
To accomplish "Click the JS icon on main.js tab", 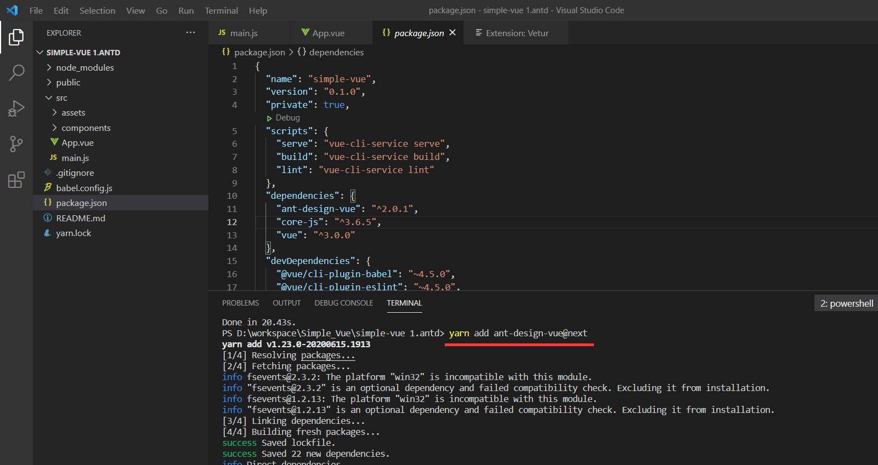I will (222, 33).
